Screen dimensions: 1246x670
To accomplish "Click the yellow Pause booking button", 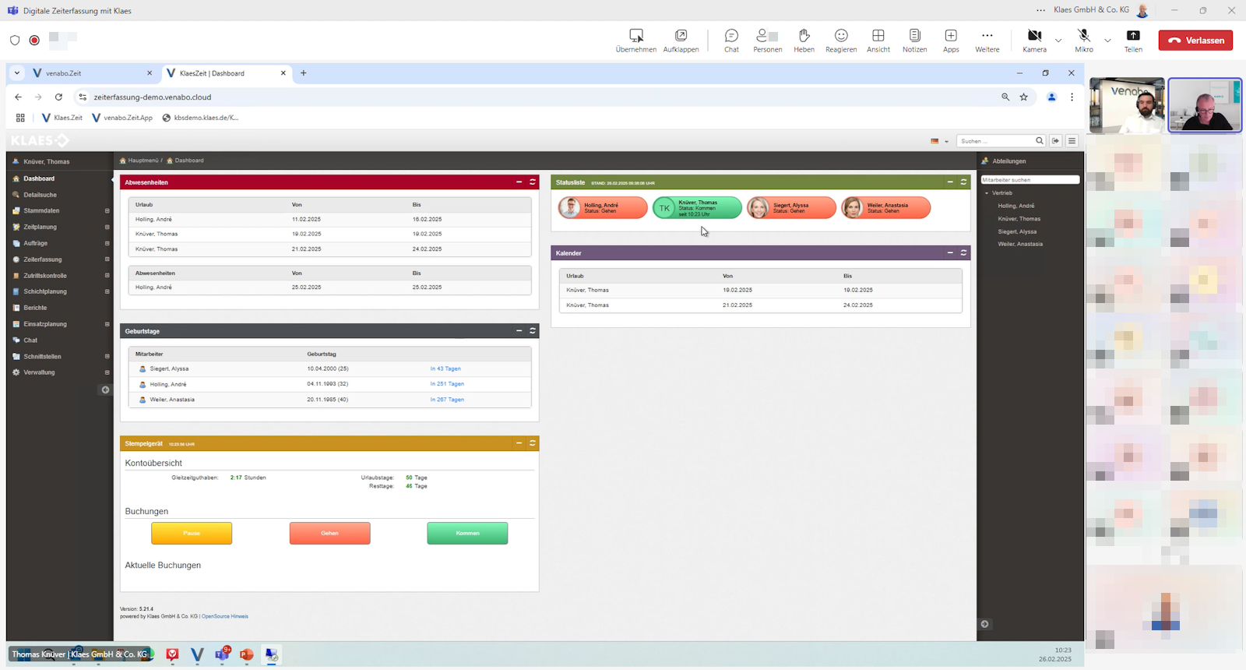I will pyautogui.click(x=192, y=533).
